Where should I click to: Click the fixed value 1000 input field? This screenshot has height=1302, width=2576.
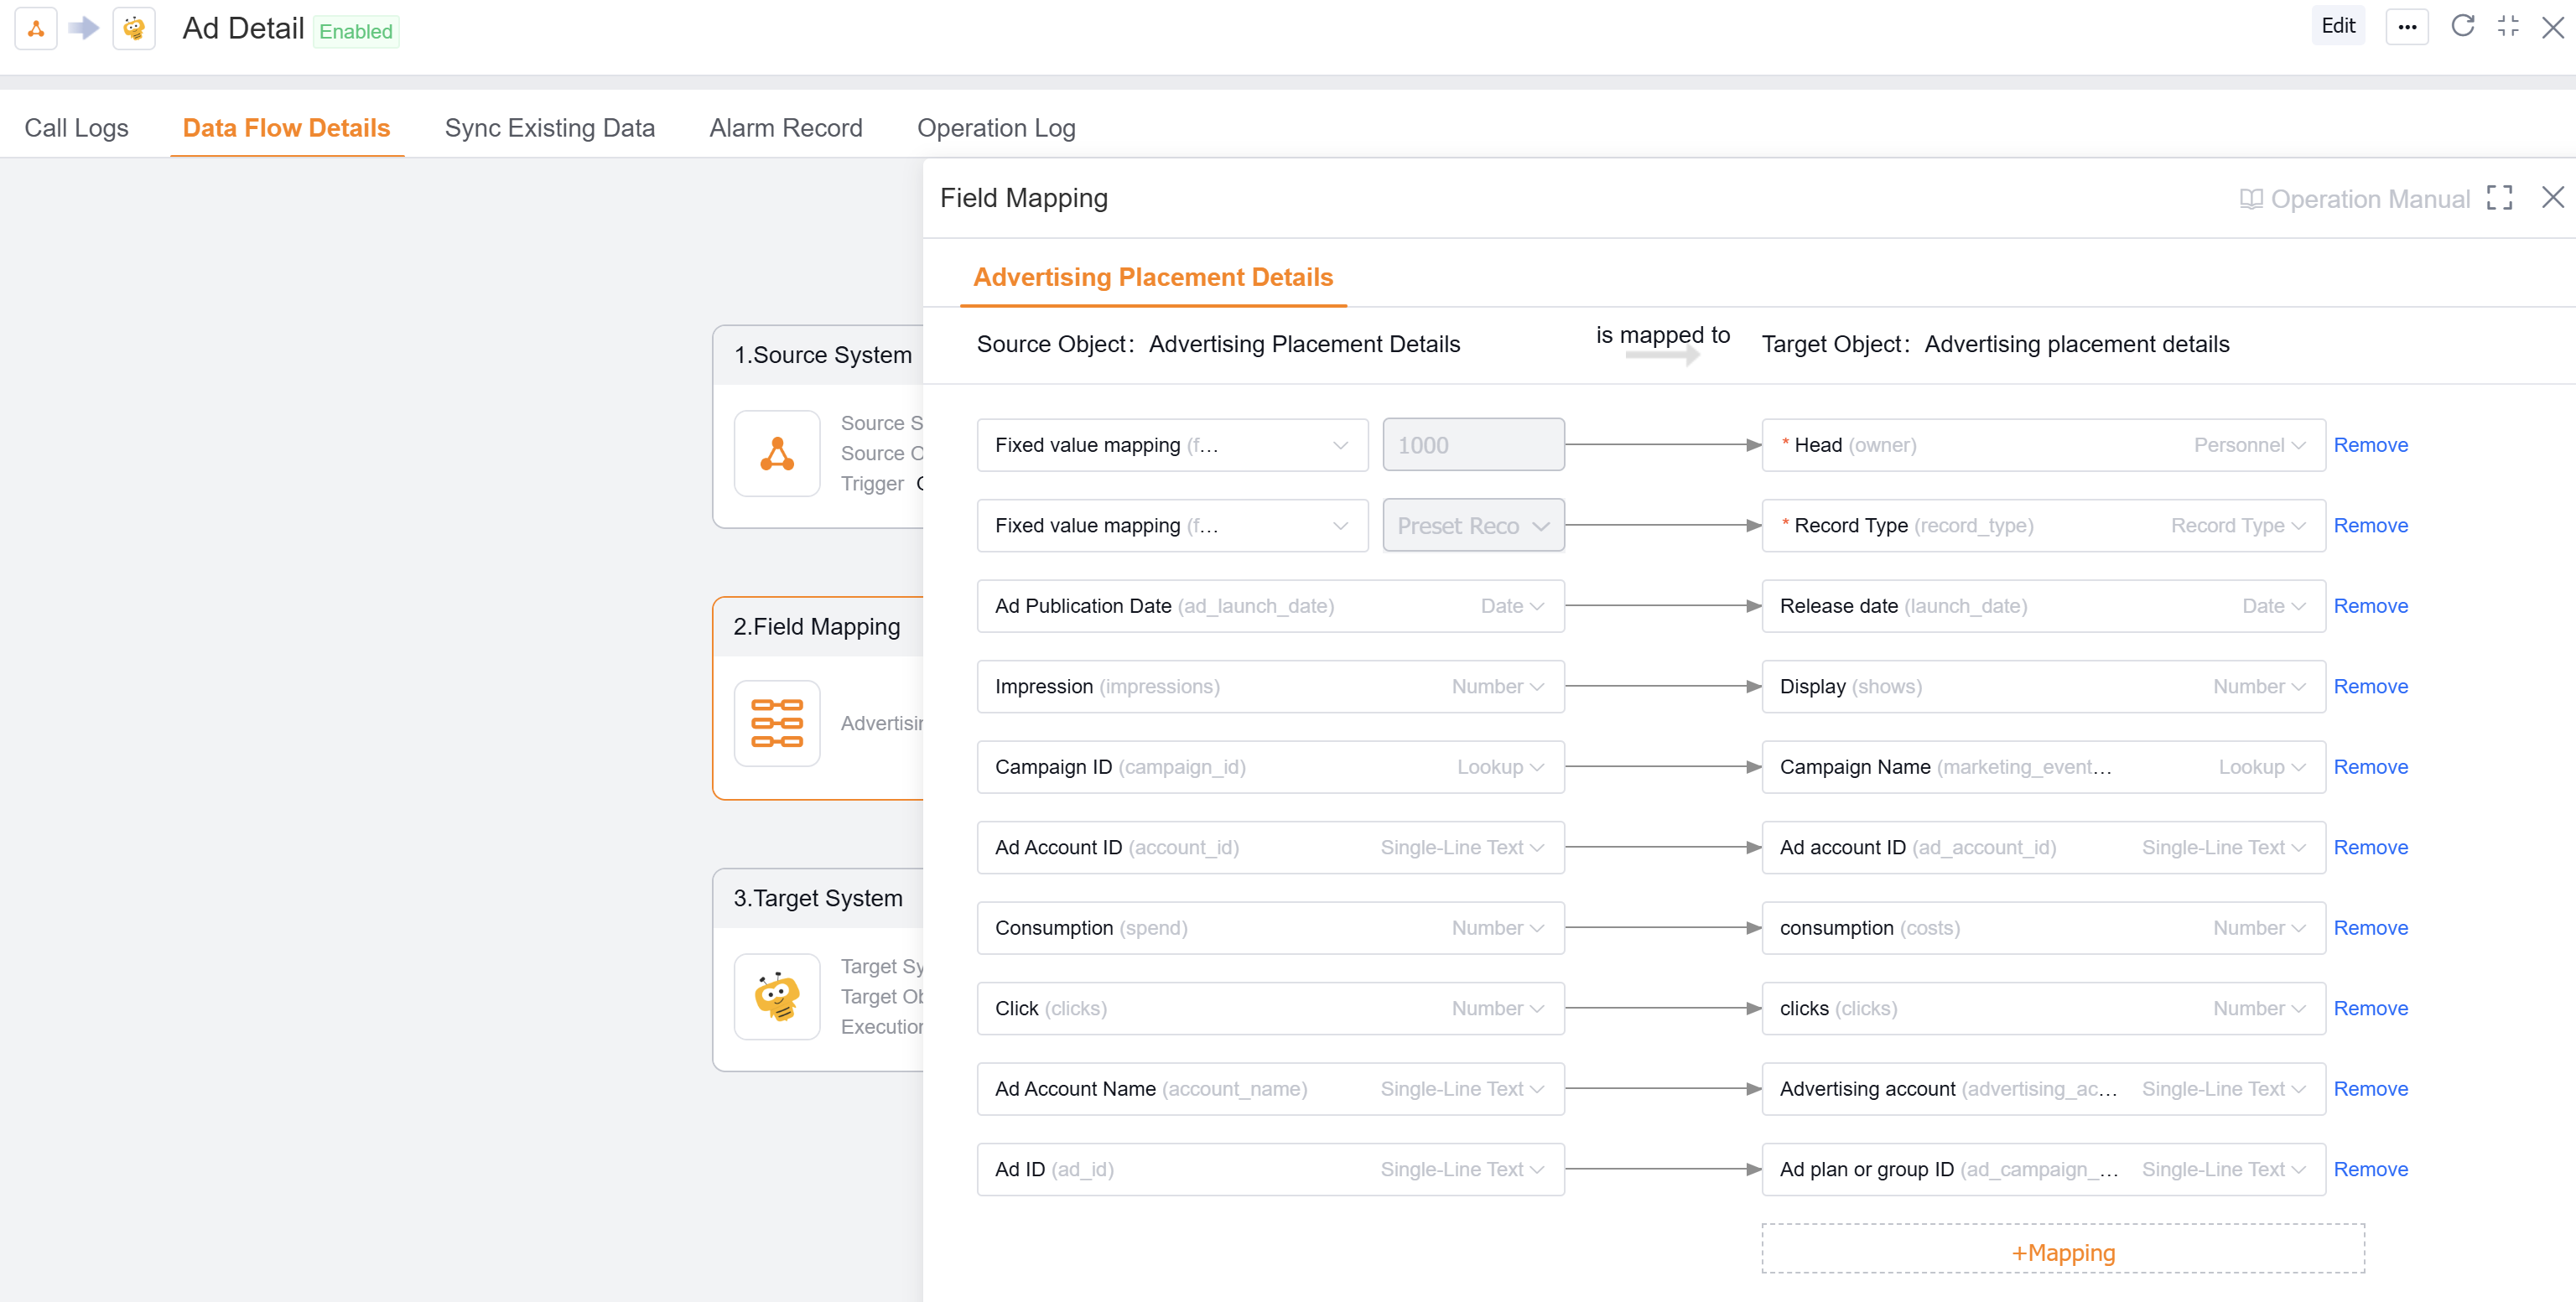tap(1472, 445)
